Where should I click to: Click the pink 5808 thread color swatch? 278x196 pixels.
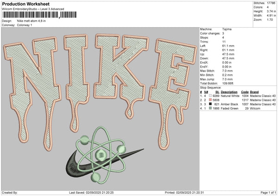point(211,99)
